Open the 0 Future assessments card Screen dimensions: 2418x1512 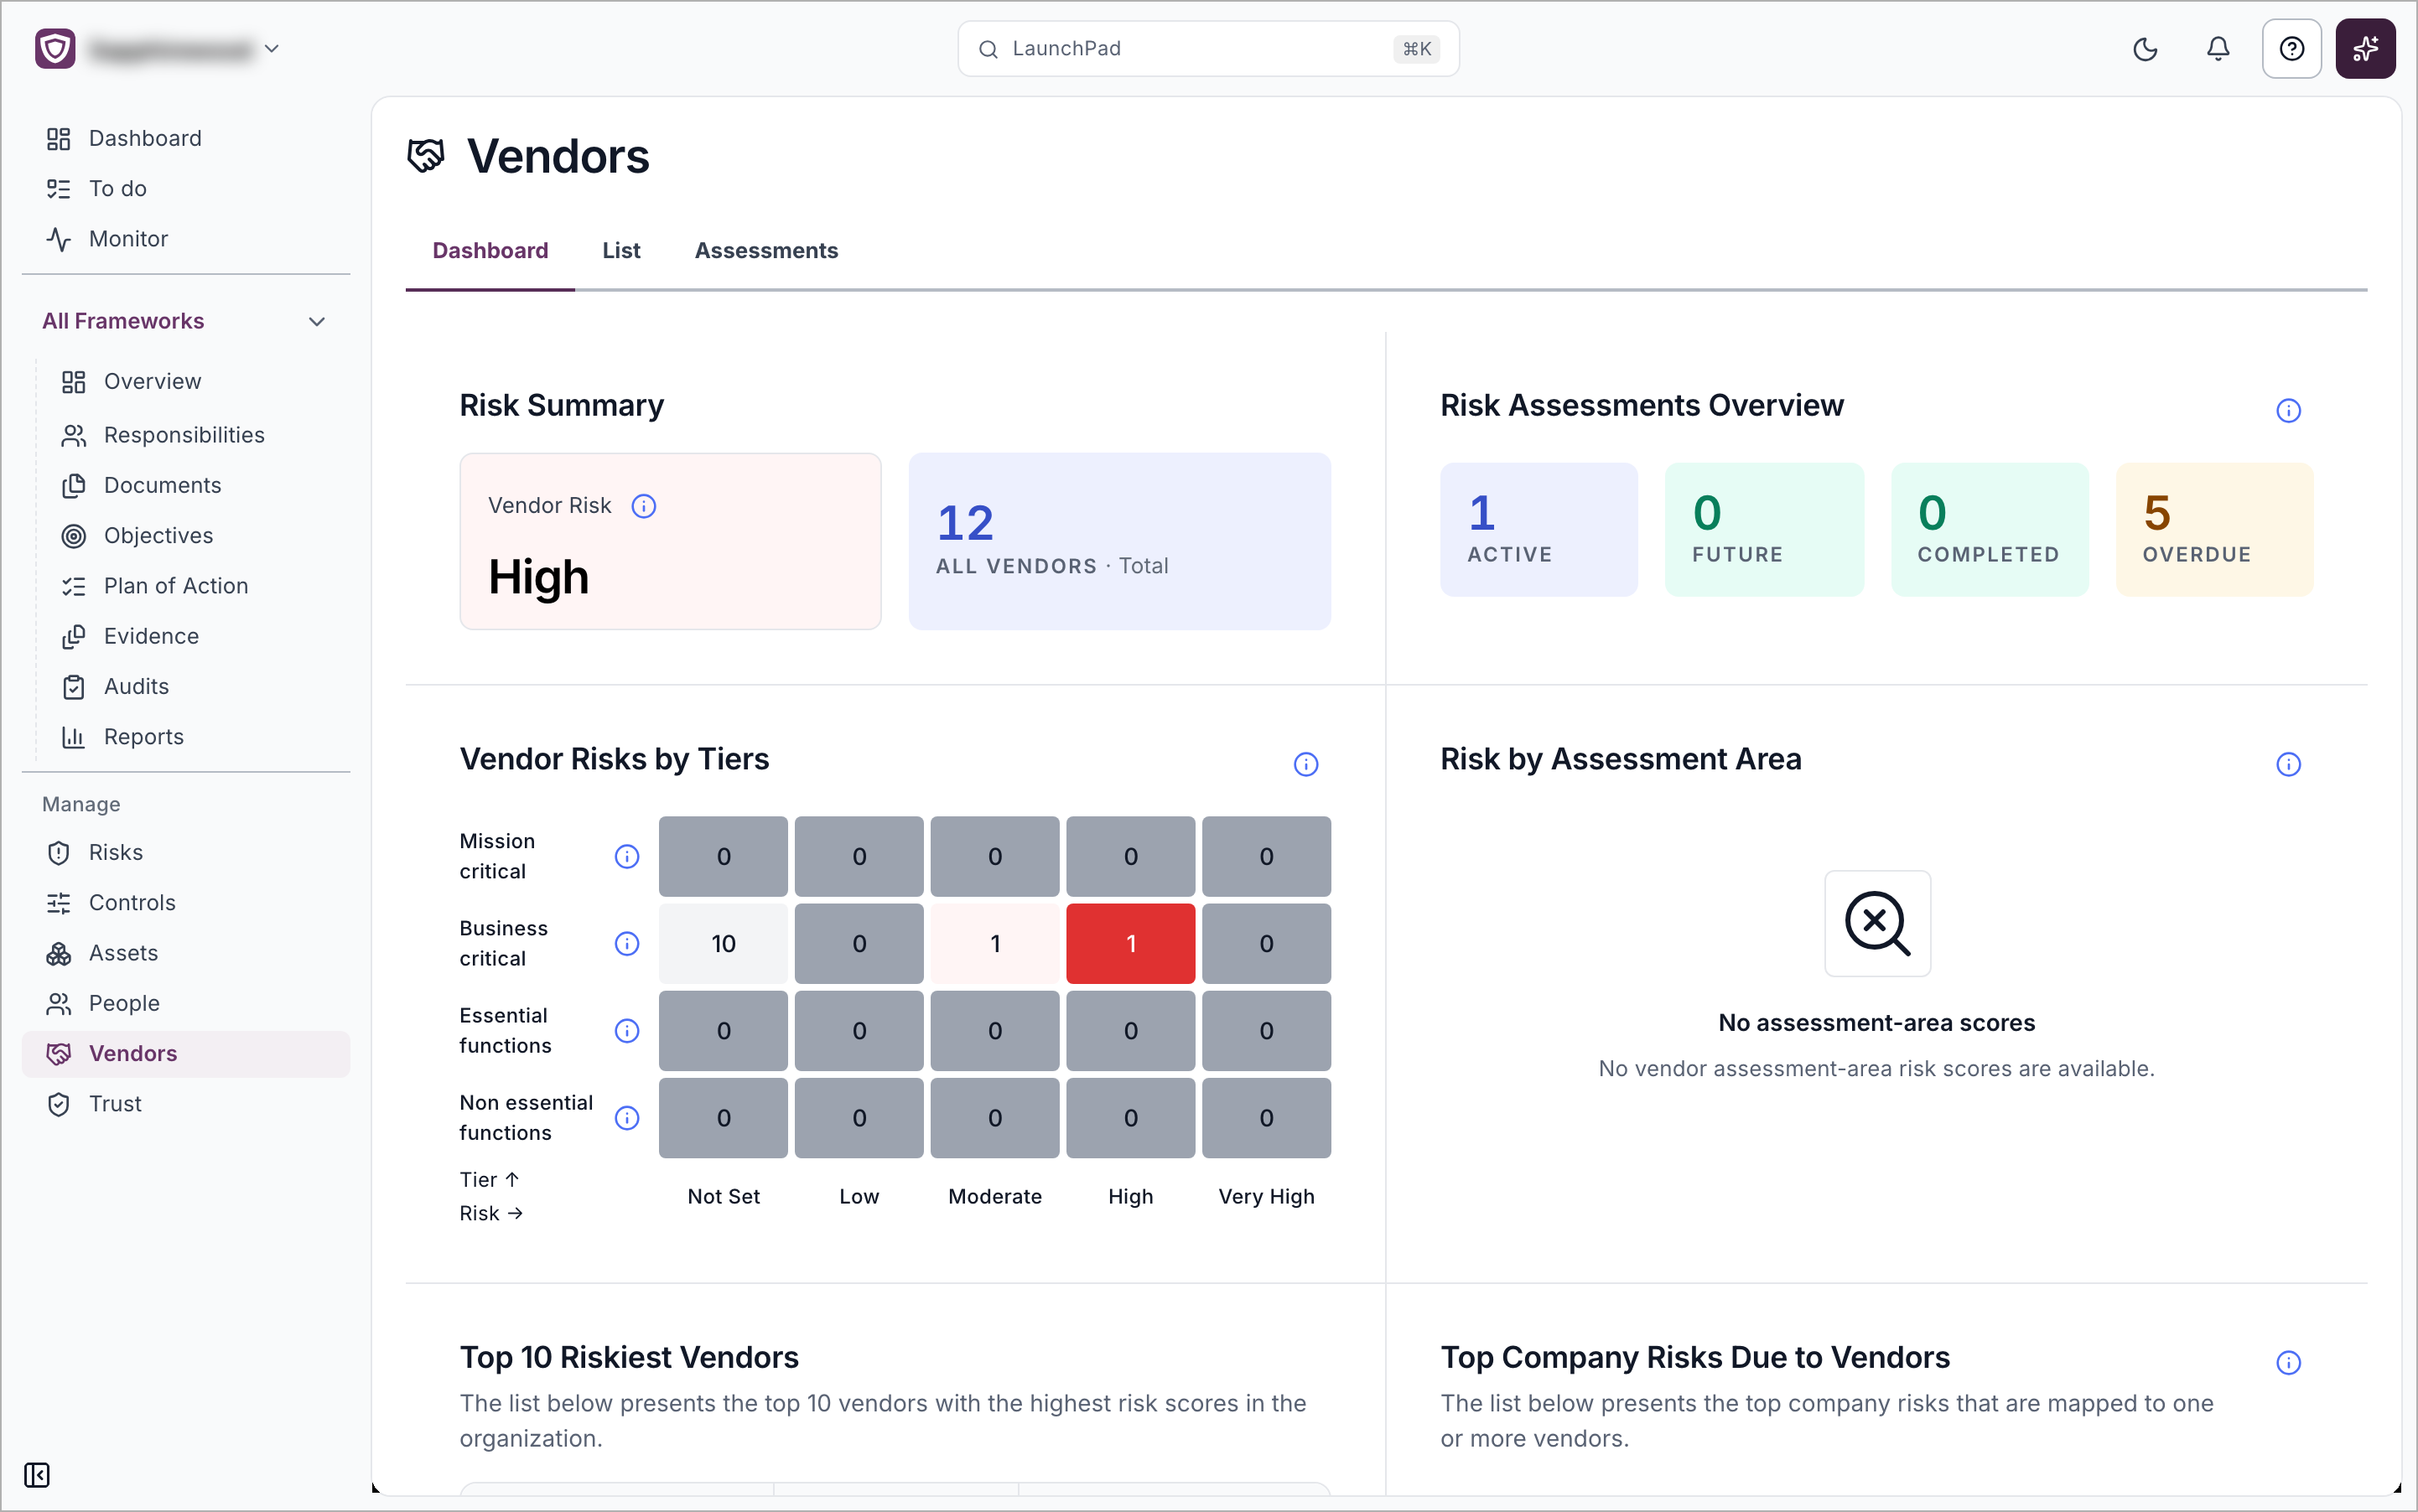pos(1764,530)
